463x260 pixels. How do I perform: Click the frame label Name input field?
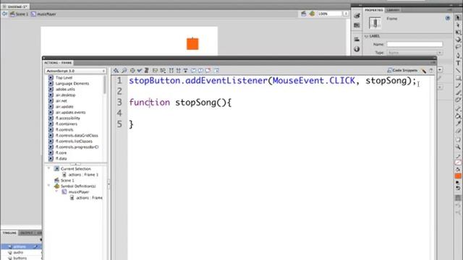click(415, 44)
